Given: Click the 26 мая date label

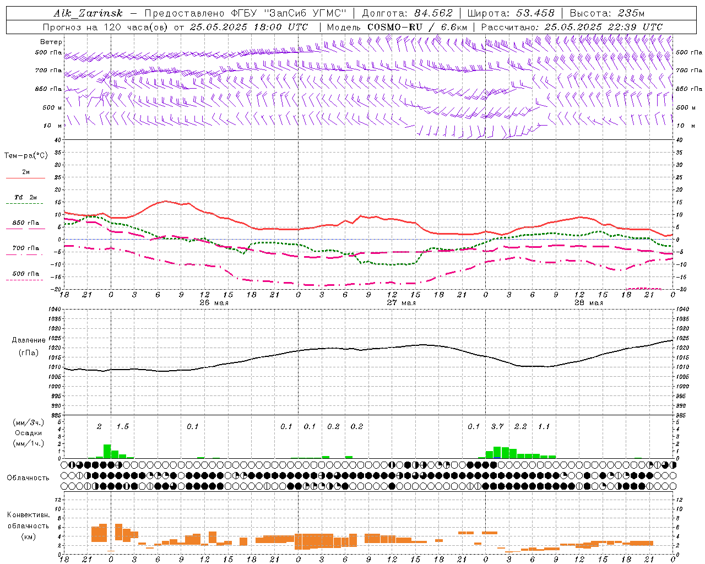Looking at the screenshot, I should click(x=214, y=303).
